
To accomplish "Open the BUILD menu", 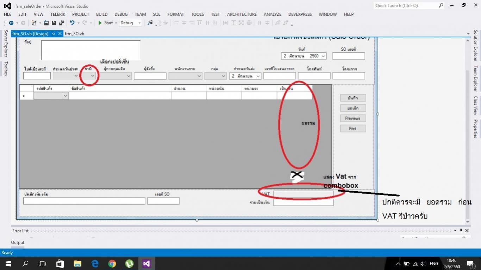I will [x=102, y=14].
